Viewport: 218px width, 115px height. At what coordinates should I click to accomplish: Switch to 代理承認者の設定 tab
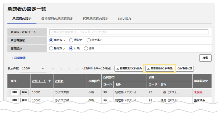(96, 19)
